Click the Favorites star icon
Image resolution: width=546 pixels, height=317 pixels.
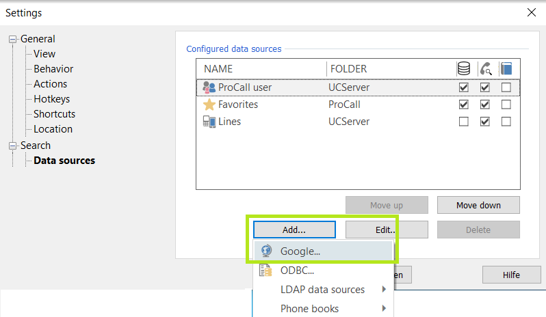209,105
